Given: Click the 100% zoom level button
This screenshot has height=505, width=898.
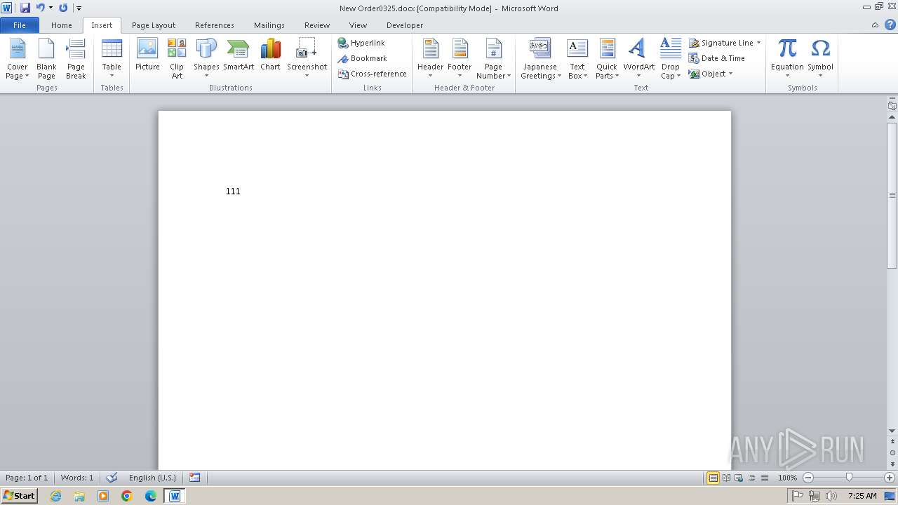Looking at the screenshot, I should pyautogui.click(x=787, y=478).
